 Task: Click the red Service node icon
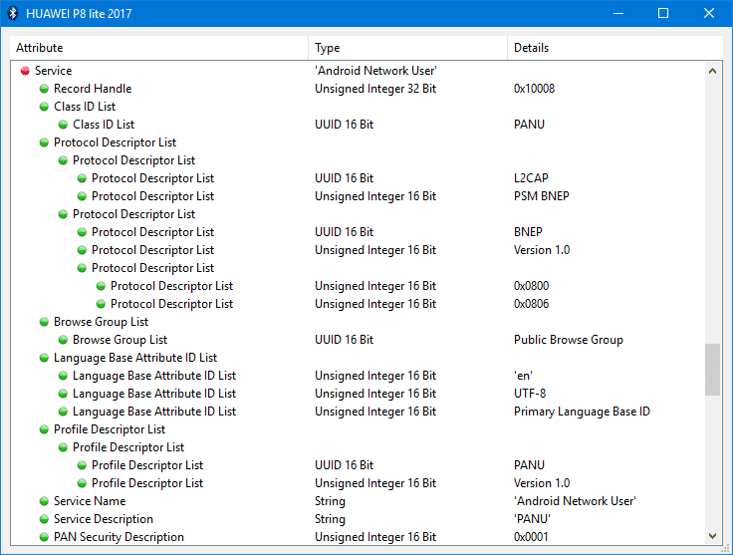25,71
